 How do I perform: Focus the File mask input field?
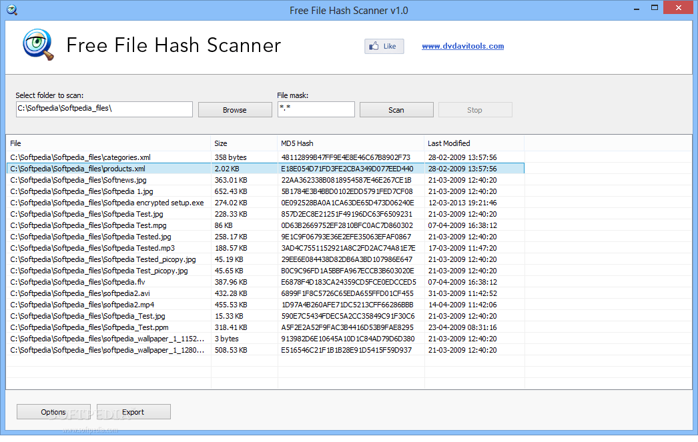coord(316,109)
